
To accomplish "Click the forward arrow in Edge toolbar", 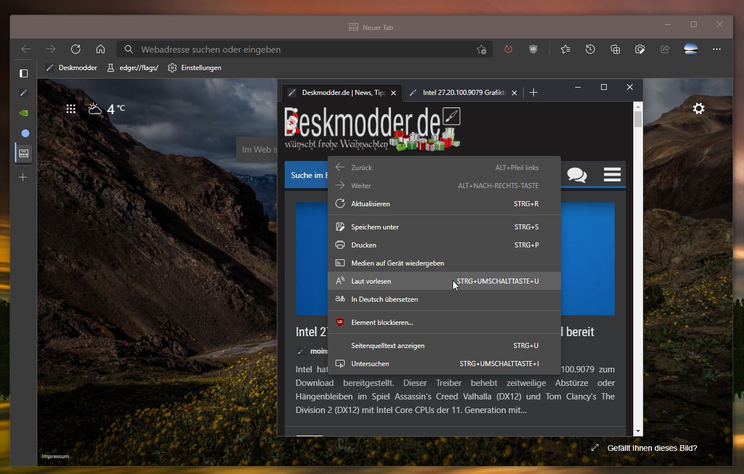I will click(51, 49).
